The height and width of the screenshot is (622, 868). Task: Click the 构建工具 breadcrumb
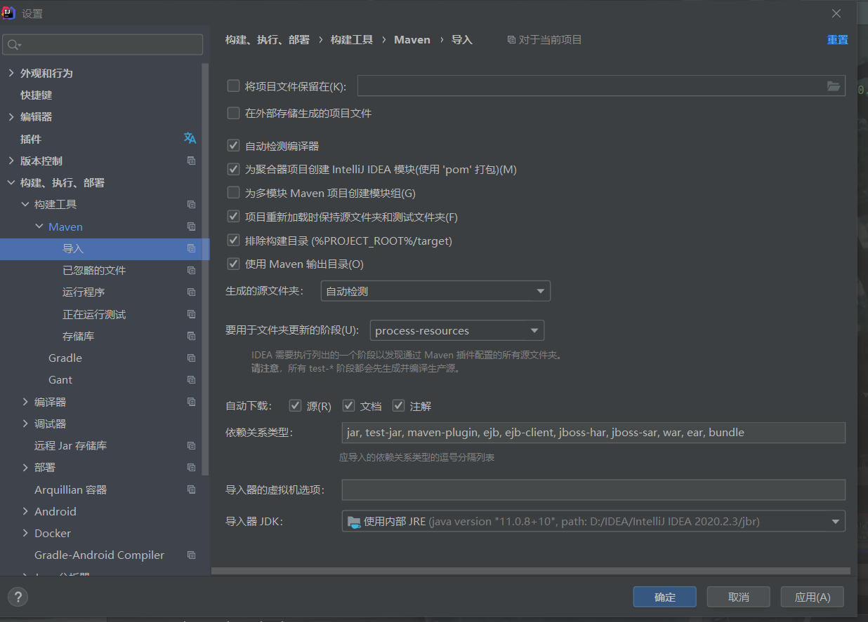pos(352,40)
